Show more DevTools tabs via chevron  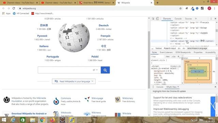(x=196, y=19)
